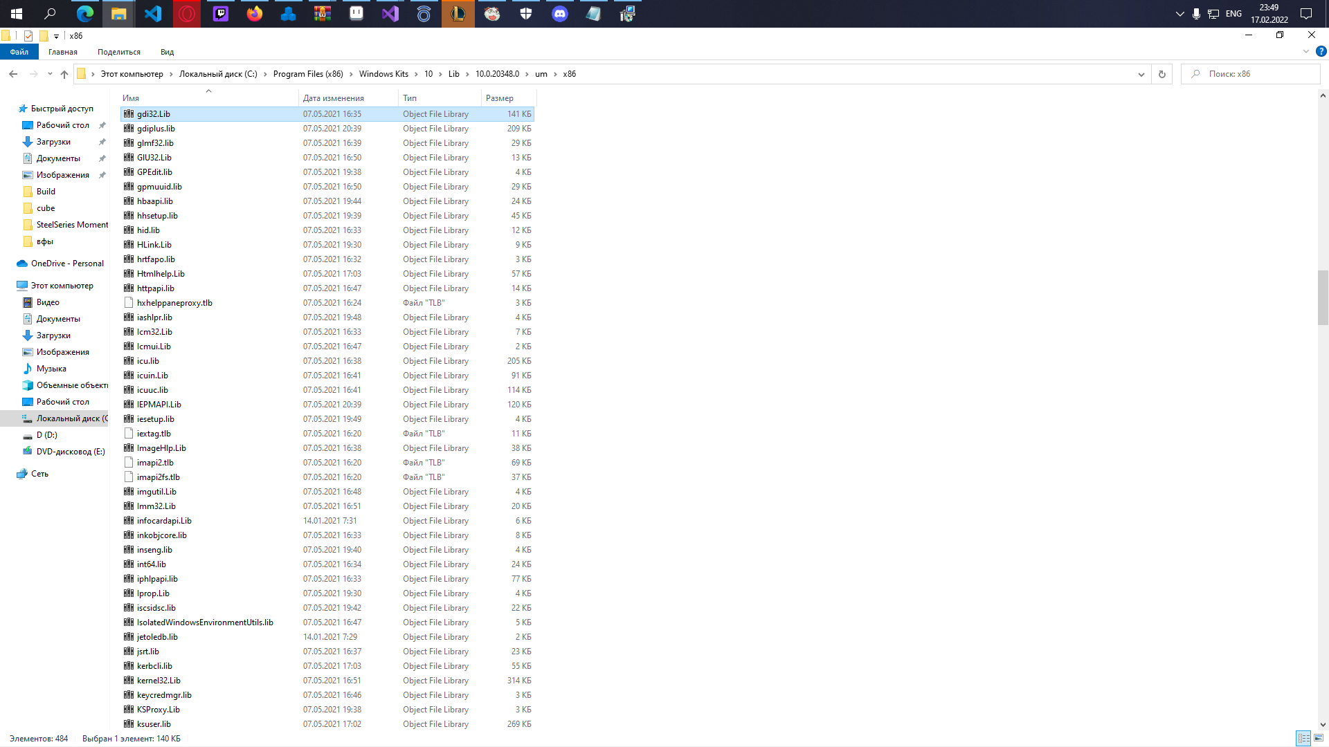Select file ImageHlp.Lib
The height and width of the screenshot is (747, 1329).
coord(327,448)
